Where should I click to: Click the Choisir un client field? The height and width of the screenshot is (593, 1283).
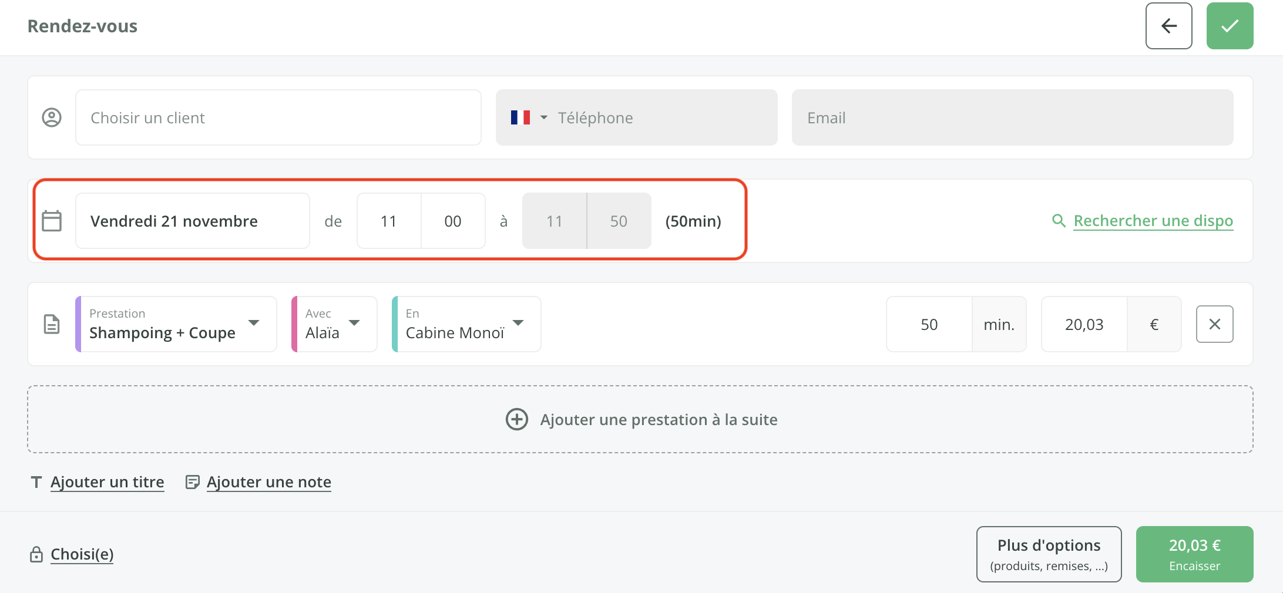278,117
